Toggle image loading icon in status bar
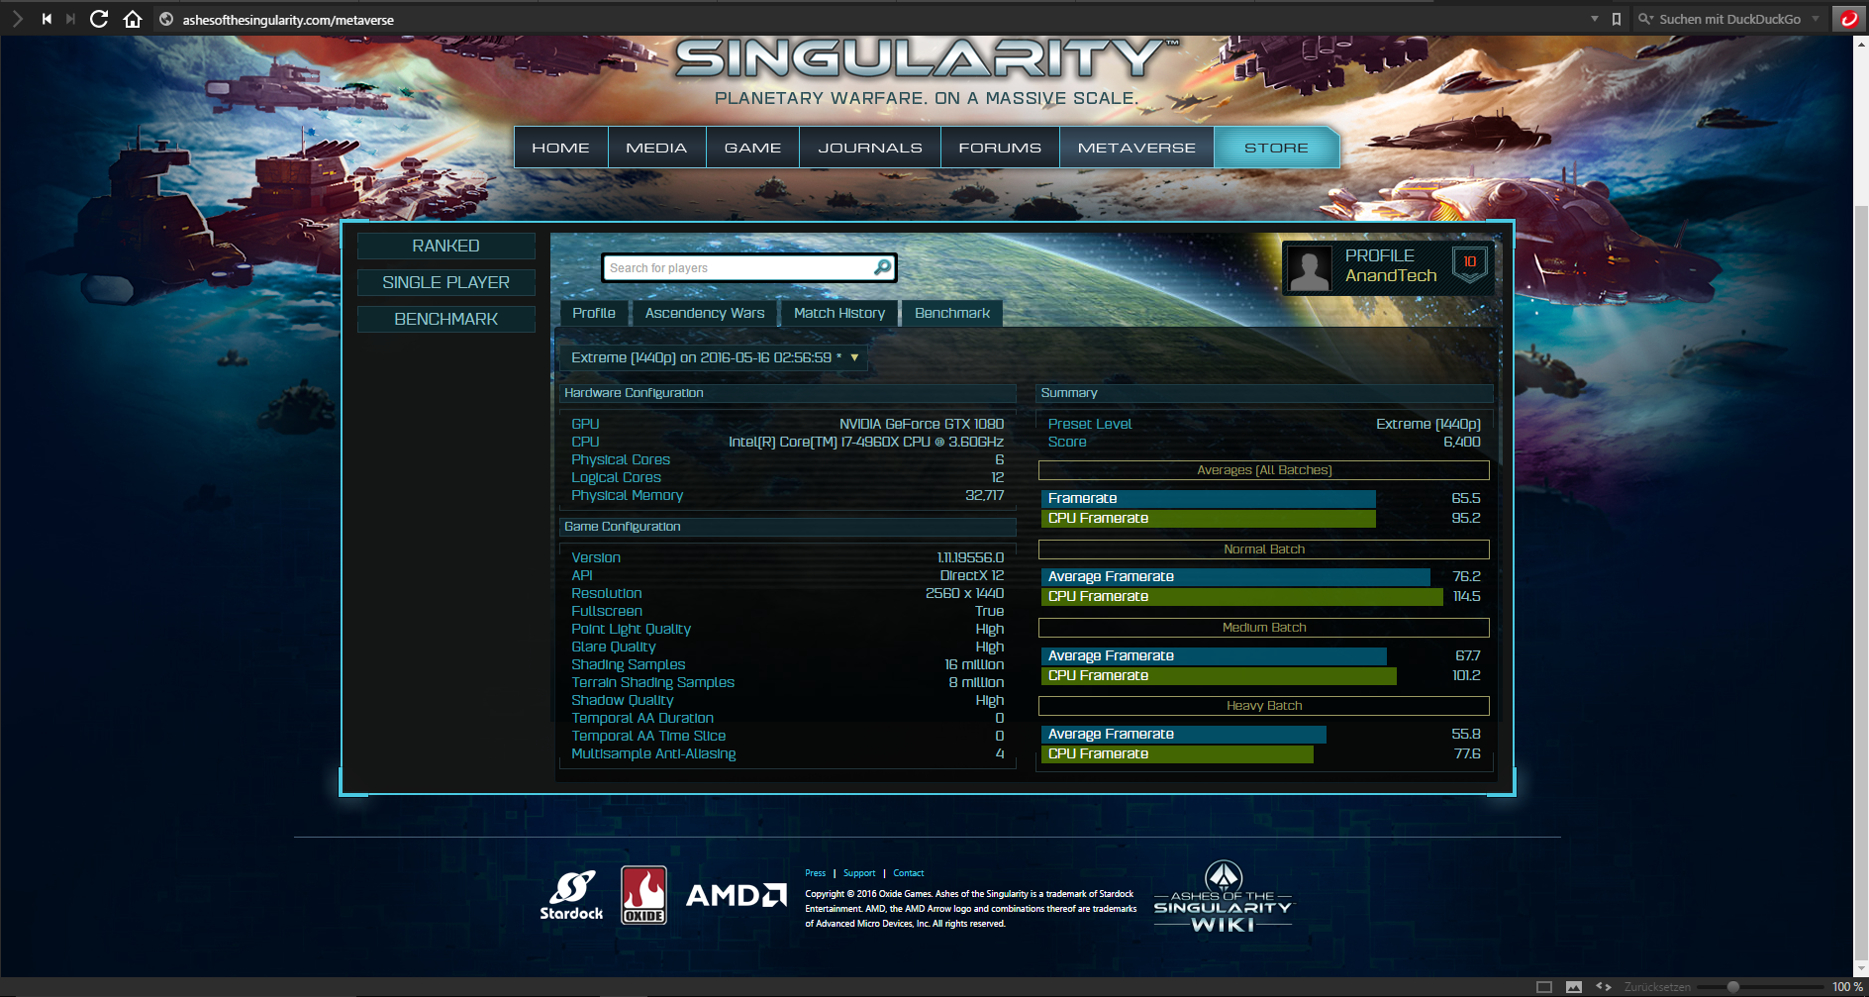The width and height of the screenshot is (1869, 997). (x=1574, y=987)
